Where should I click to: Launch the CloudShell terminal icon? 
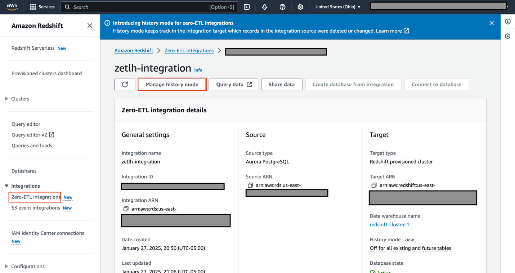pyautogui.click(x=247, y=7)
